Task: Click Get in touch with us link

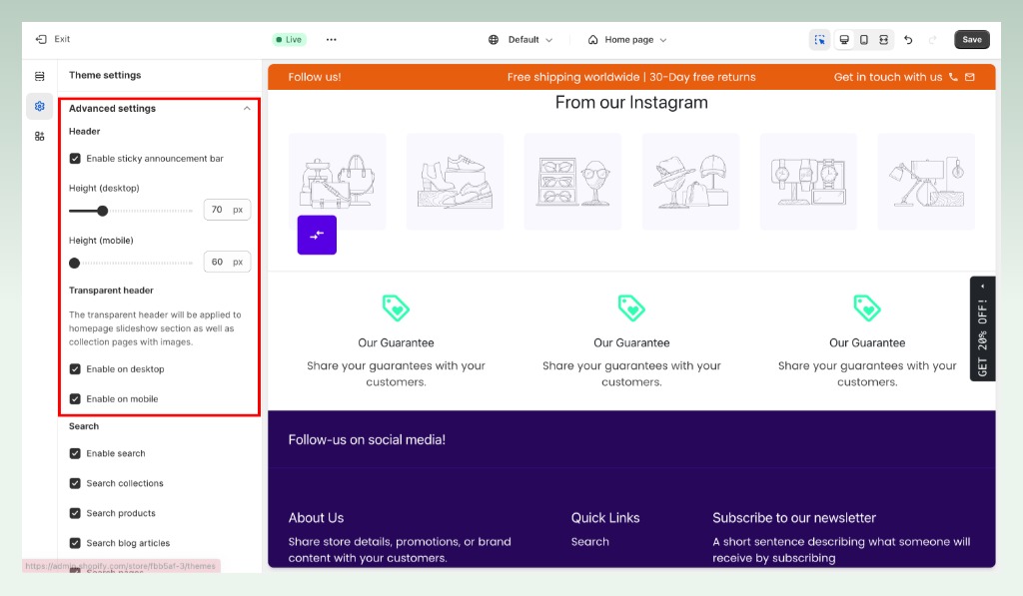Action: [x=888, y=77]
